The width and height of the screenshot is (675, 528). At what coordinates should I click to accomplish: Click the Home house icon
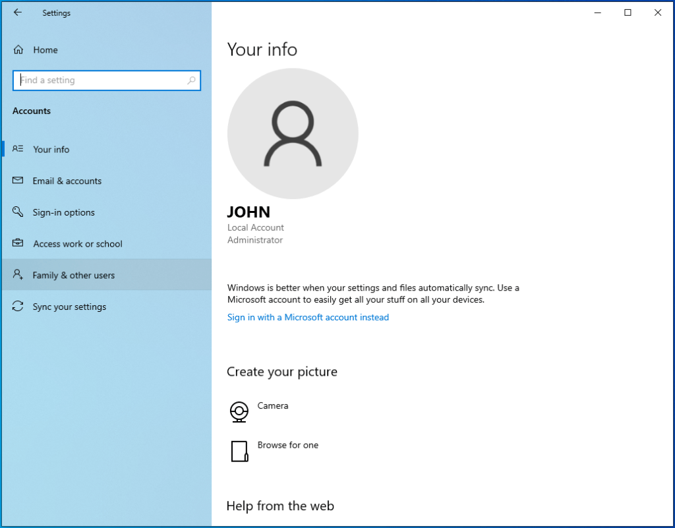coord(18,49)
